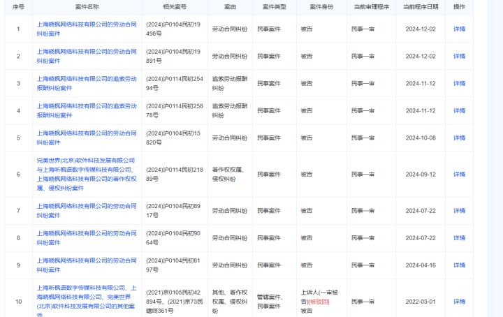The image size is (503, 317).
Task: Click the 案件身份 column header
Action: click(x=321, y=7)
